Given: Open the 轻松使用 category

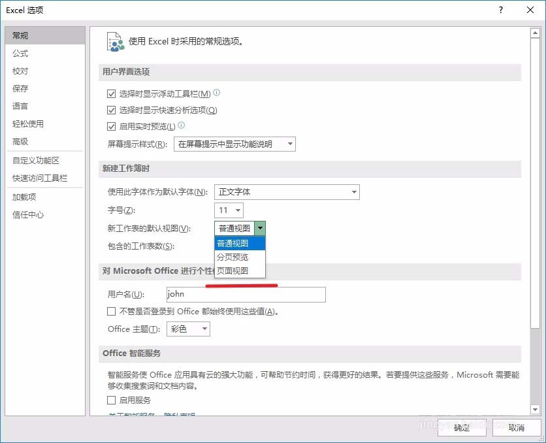Looking at the screenshot, I should pyautogui.click(x=45, y=123).
